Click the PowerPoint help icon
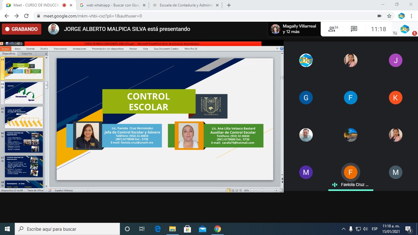 click(282, 49)
